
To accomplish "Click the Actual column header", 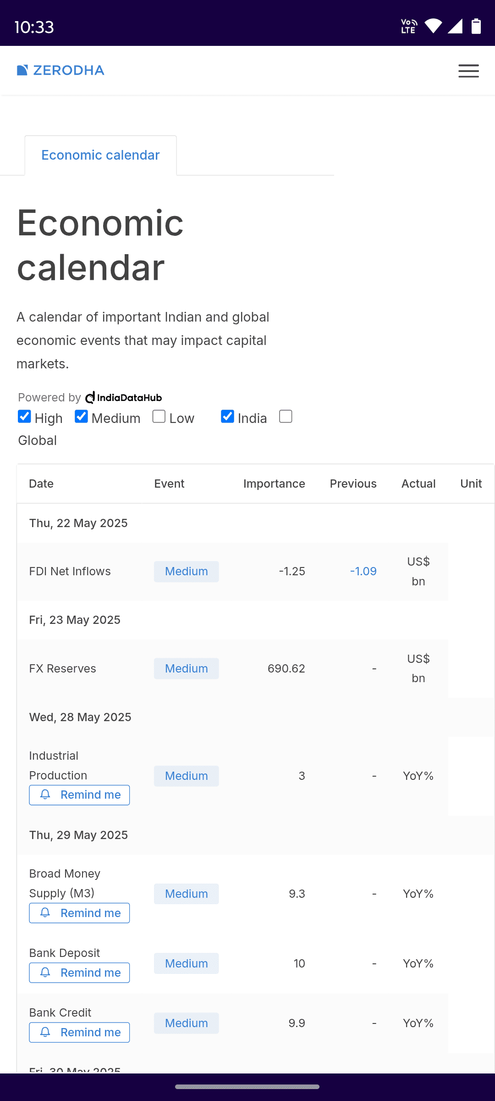I will coord(418,484).
